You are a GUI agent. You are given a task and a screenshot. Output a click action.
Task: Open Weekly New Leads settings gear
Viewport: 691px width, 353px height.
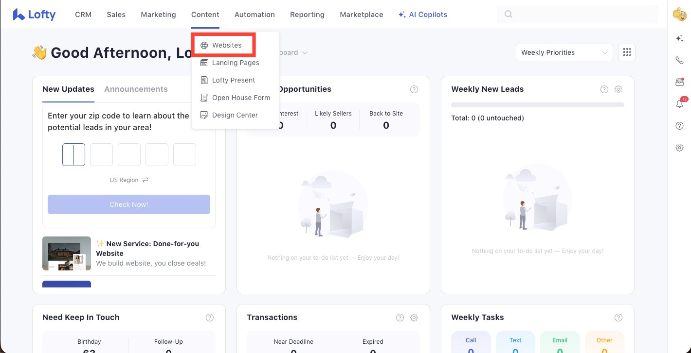tap(618, 89)
